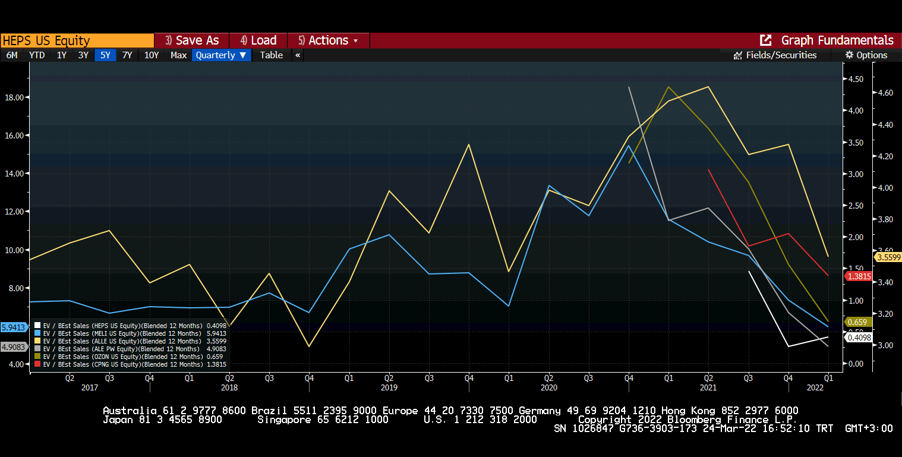Click the Graph Fundamentals pop-out icon

click(766, 40)
